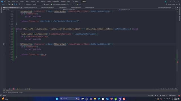The width and height of the screenshot is (181, 101).
Task: Open the Analyze menu
Action: pyautogui.click(x=43, y=1)
